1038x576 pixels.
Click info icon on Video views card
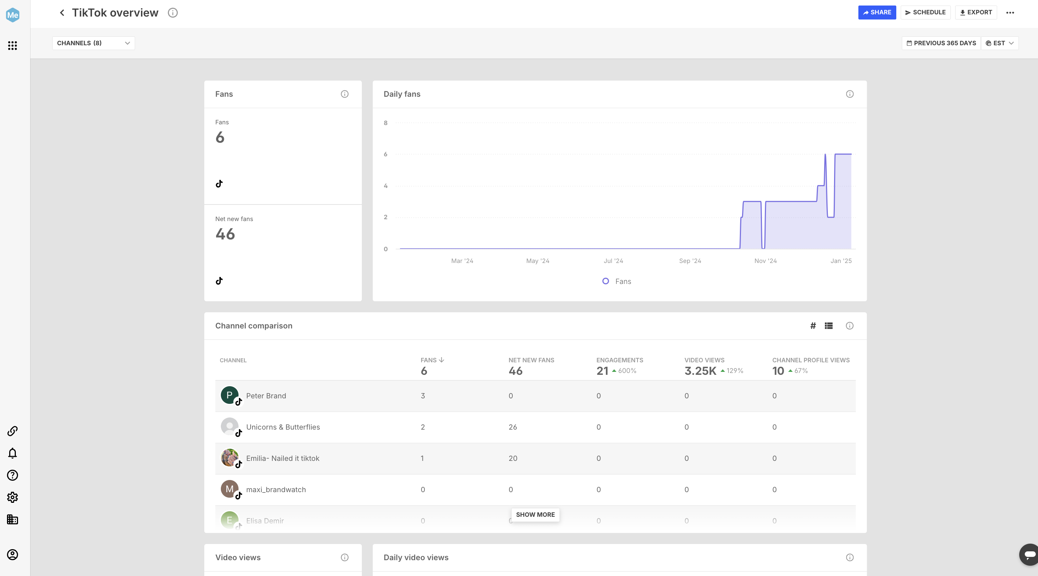coord(345,558)
